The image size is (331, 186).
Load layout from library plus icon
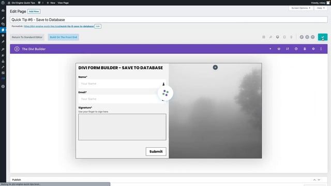(x=270, y=49)
